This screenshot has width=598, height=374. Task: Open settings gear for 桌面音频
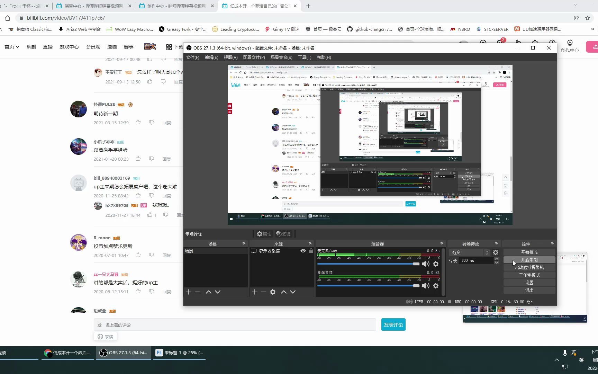pyautogui.click(x=436, y=286)
